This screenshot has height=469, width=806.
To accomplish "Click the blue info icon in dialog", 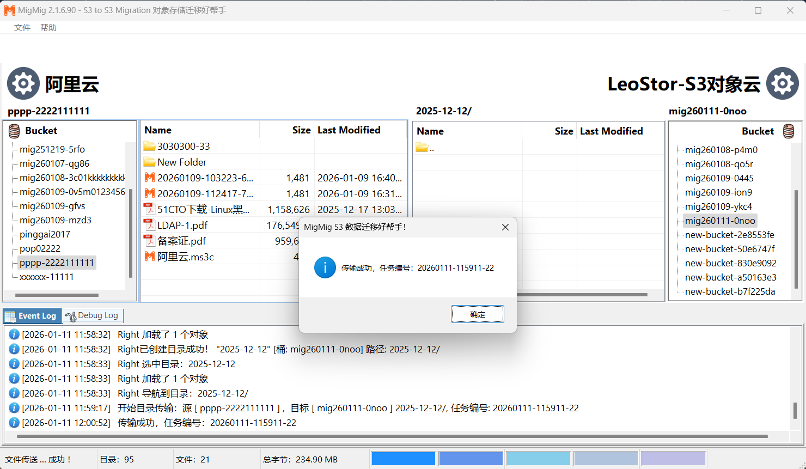I will pyautogui.click(x=325, y=267).
